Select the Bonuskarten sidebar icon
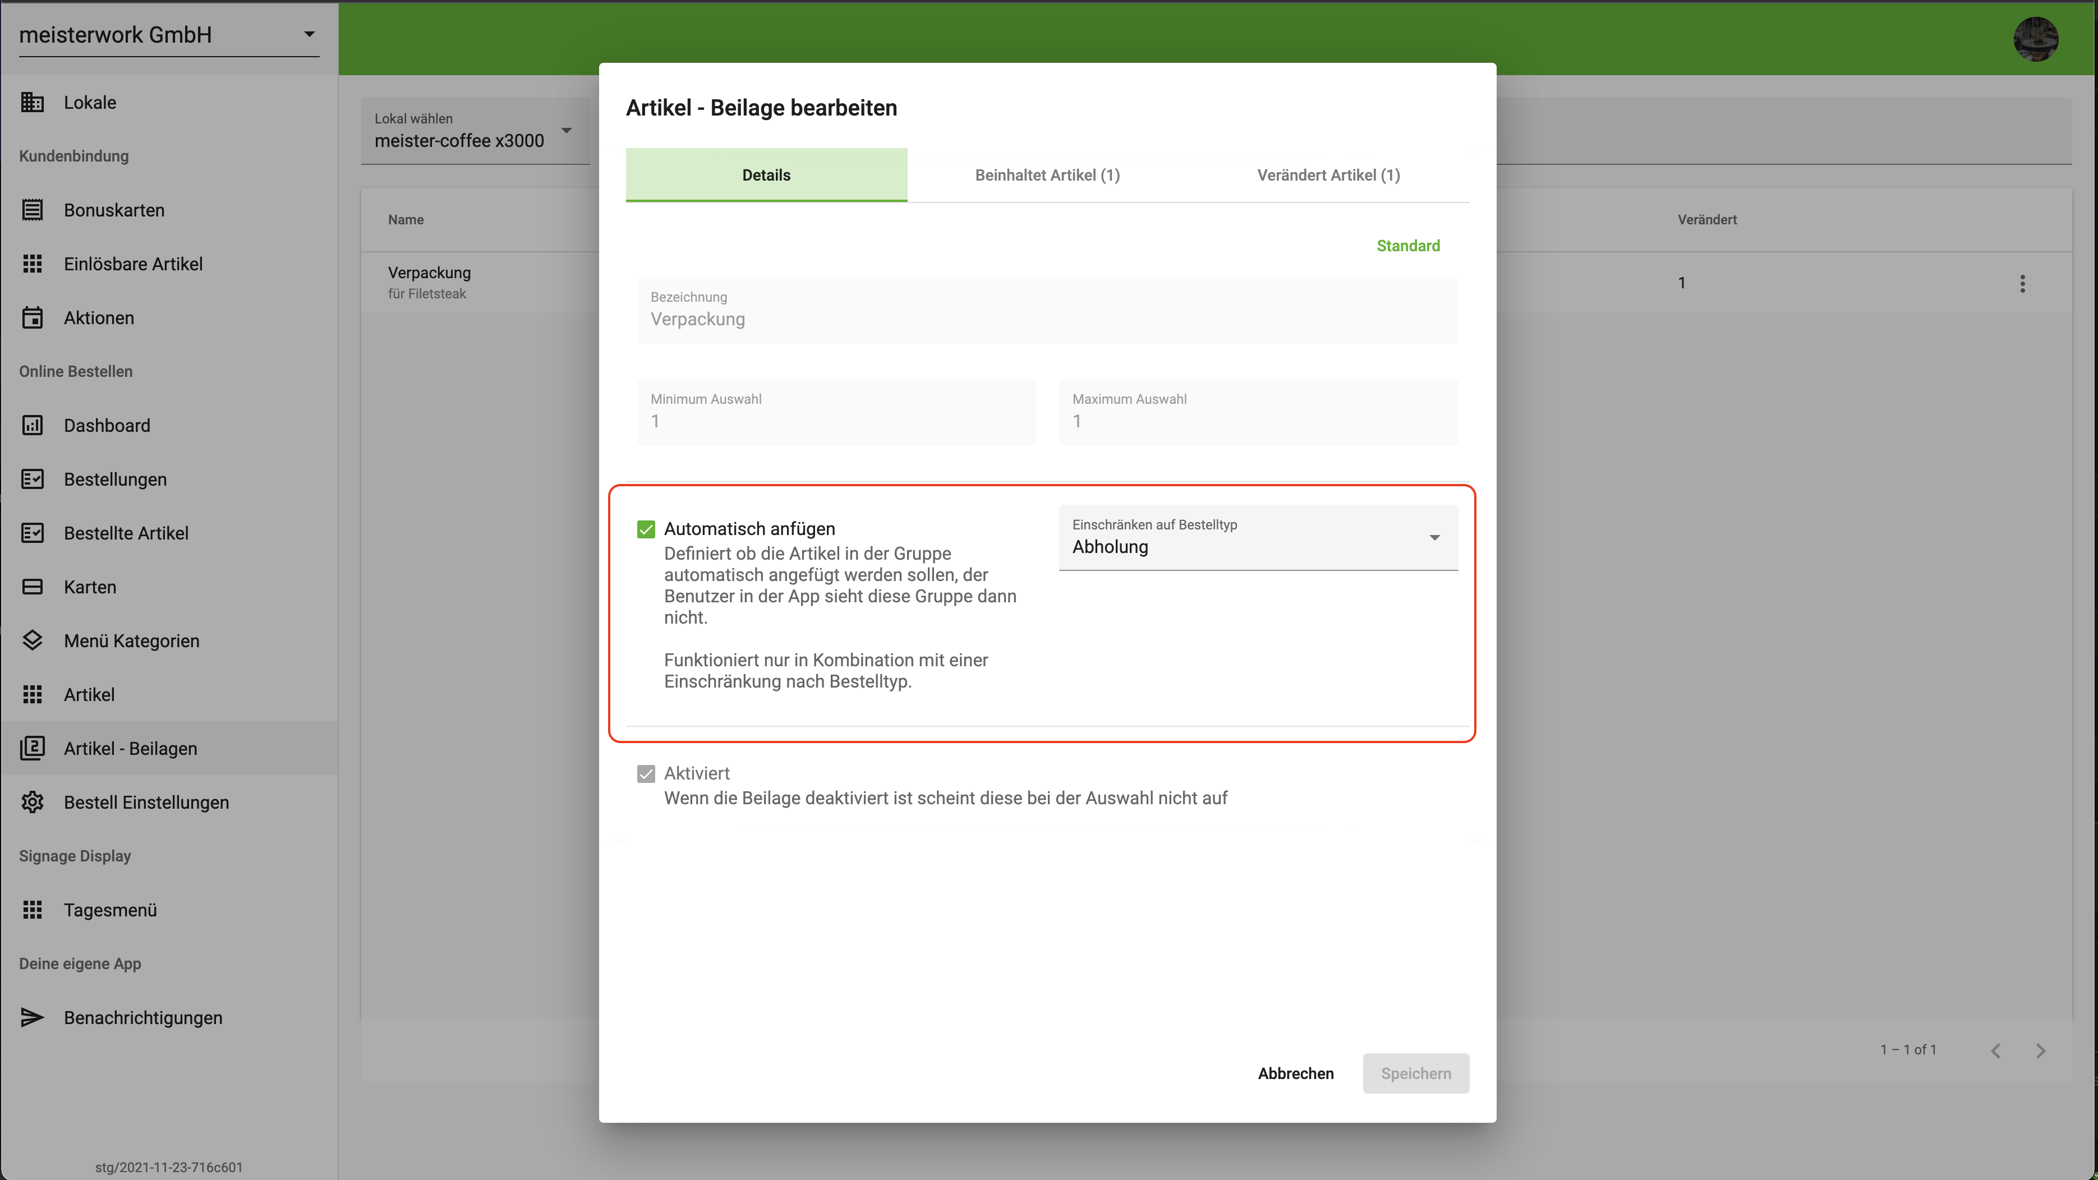This screenshot has height=1180, width=2098. pyautogui.click(x=33, y=209)
